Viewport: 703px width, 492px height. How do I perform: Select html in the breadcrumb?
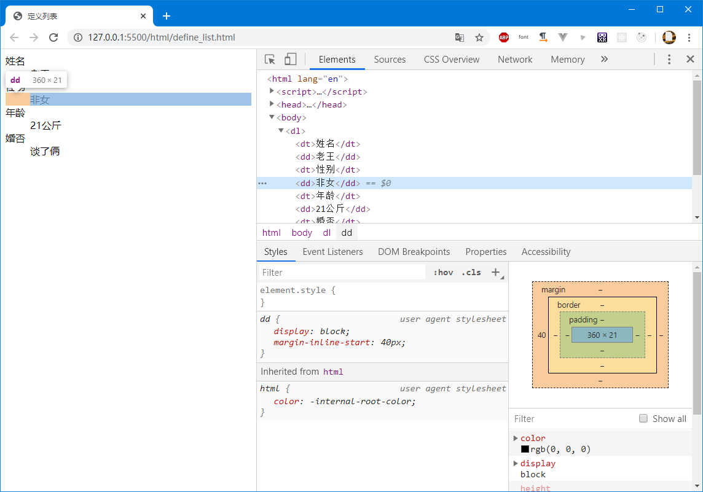(x=271, y=233)
